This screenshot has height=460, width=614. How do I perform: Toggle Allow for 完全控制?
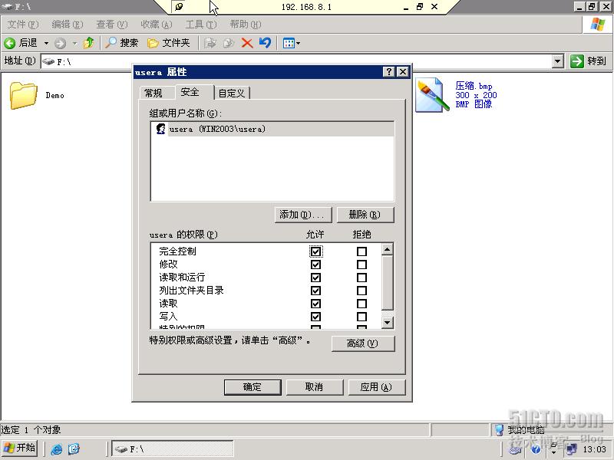[315, 251]
